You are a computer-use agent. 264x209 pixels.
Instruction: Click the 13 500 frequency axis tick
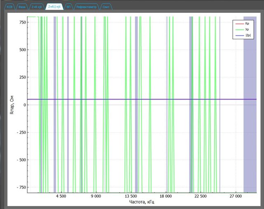click(x=131, y=197)
